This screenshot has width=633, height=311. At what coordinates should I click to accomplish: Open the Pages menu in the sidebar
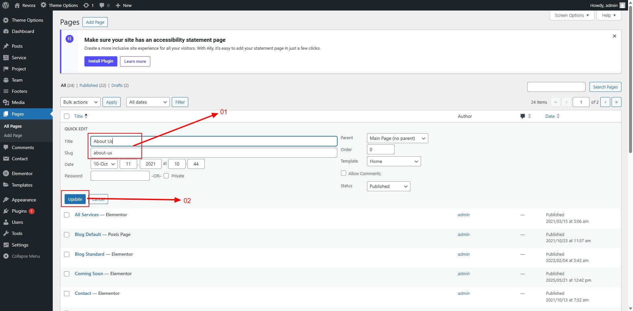point(26,114)
